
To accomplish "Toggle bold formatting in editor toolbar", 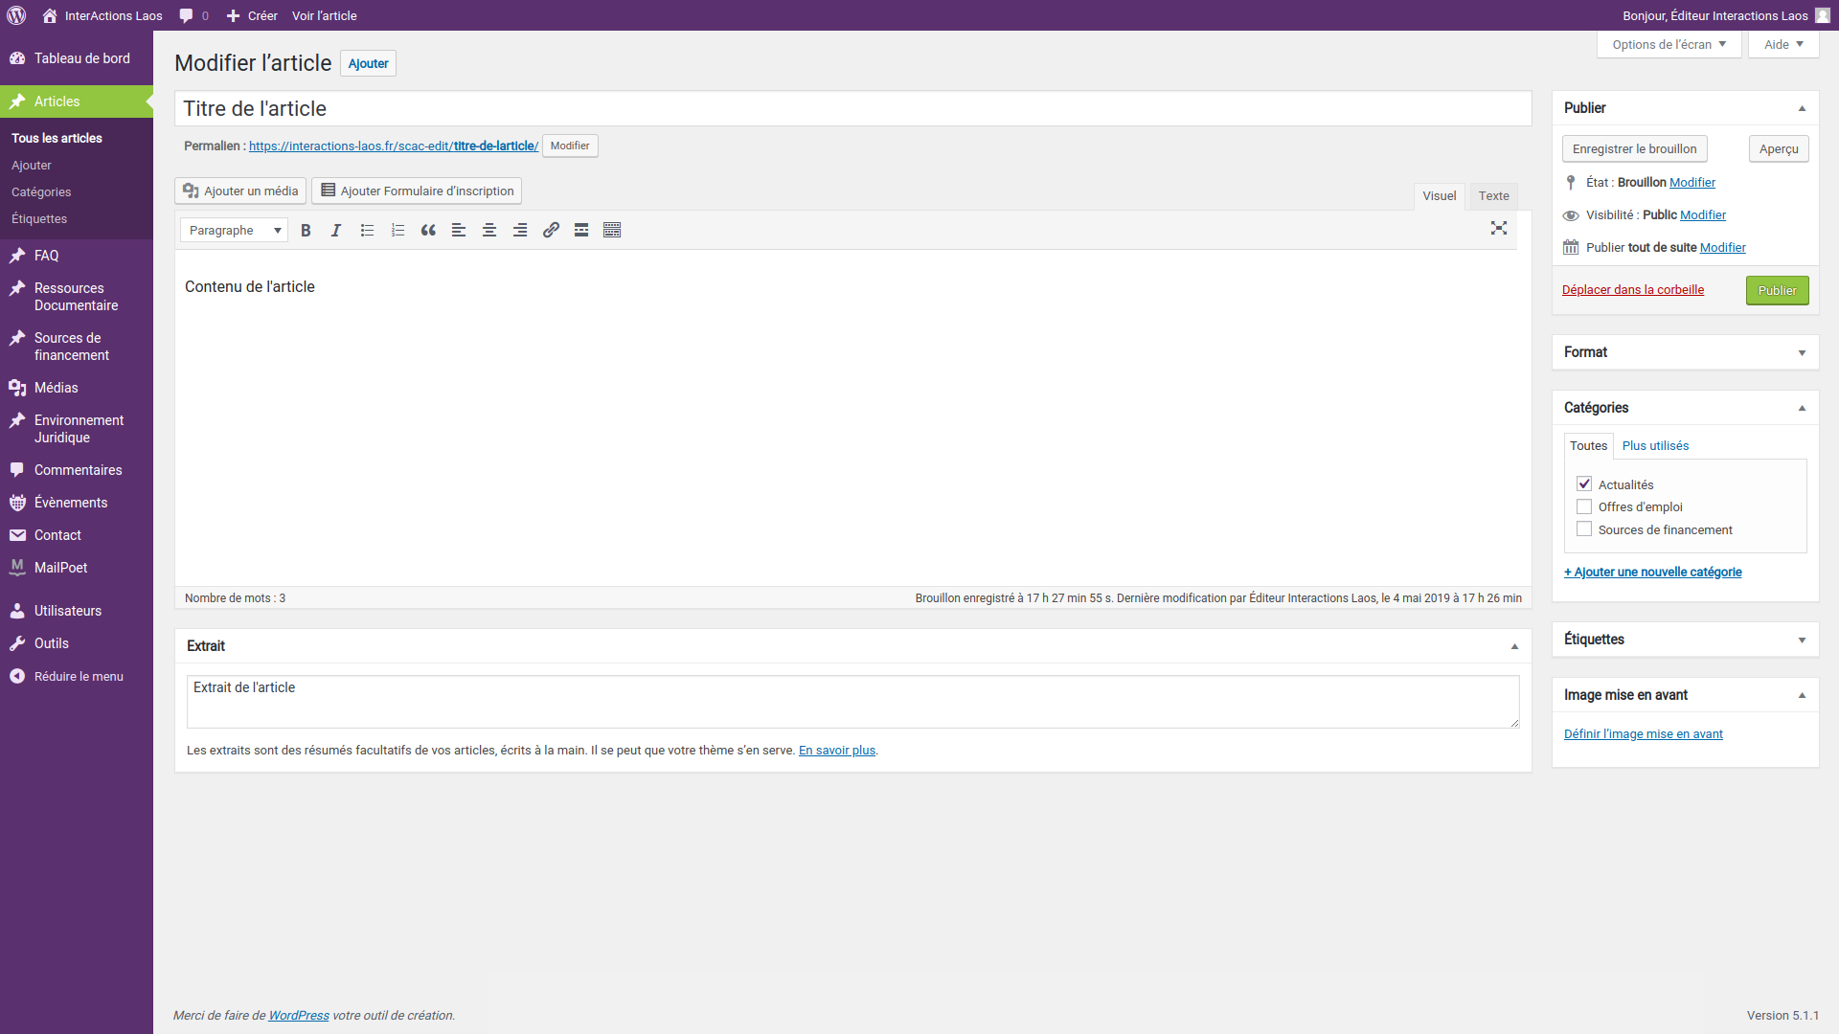I will tap(306, 230).
